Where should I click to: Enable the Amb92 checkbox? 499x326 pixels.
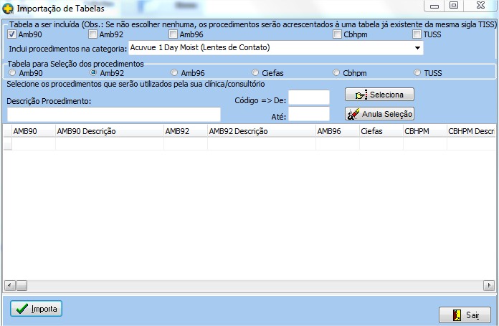point(92,34)
